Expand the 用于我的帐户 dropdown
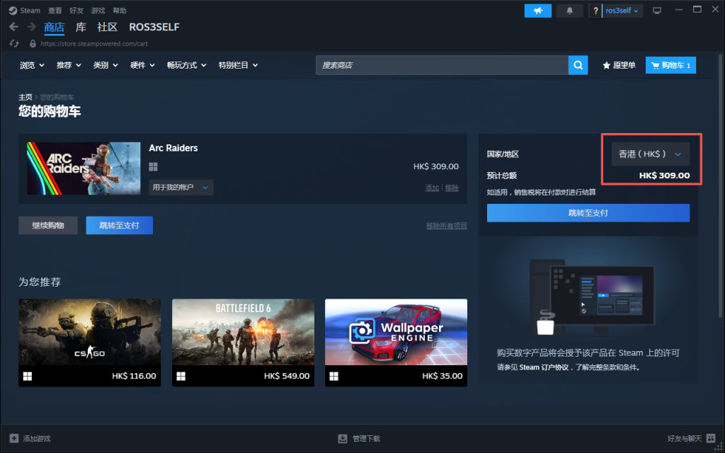725x453 pixels. tap(181, 188)
